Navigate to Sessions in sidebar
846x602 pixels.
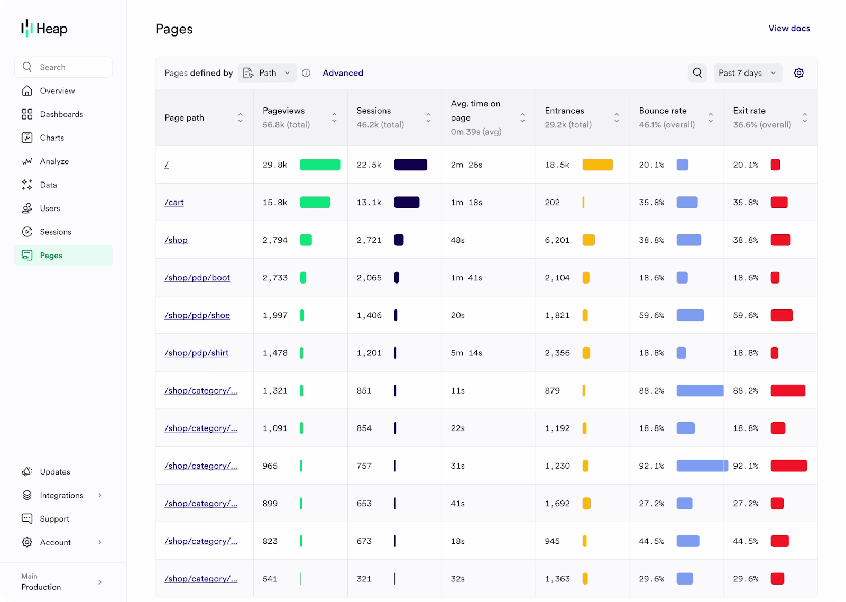click(55, 232)
